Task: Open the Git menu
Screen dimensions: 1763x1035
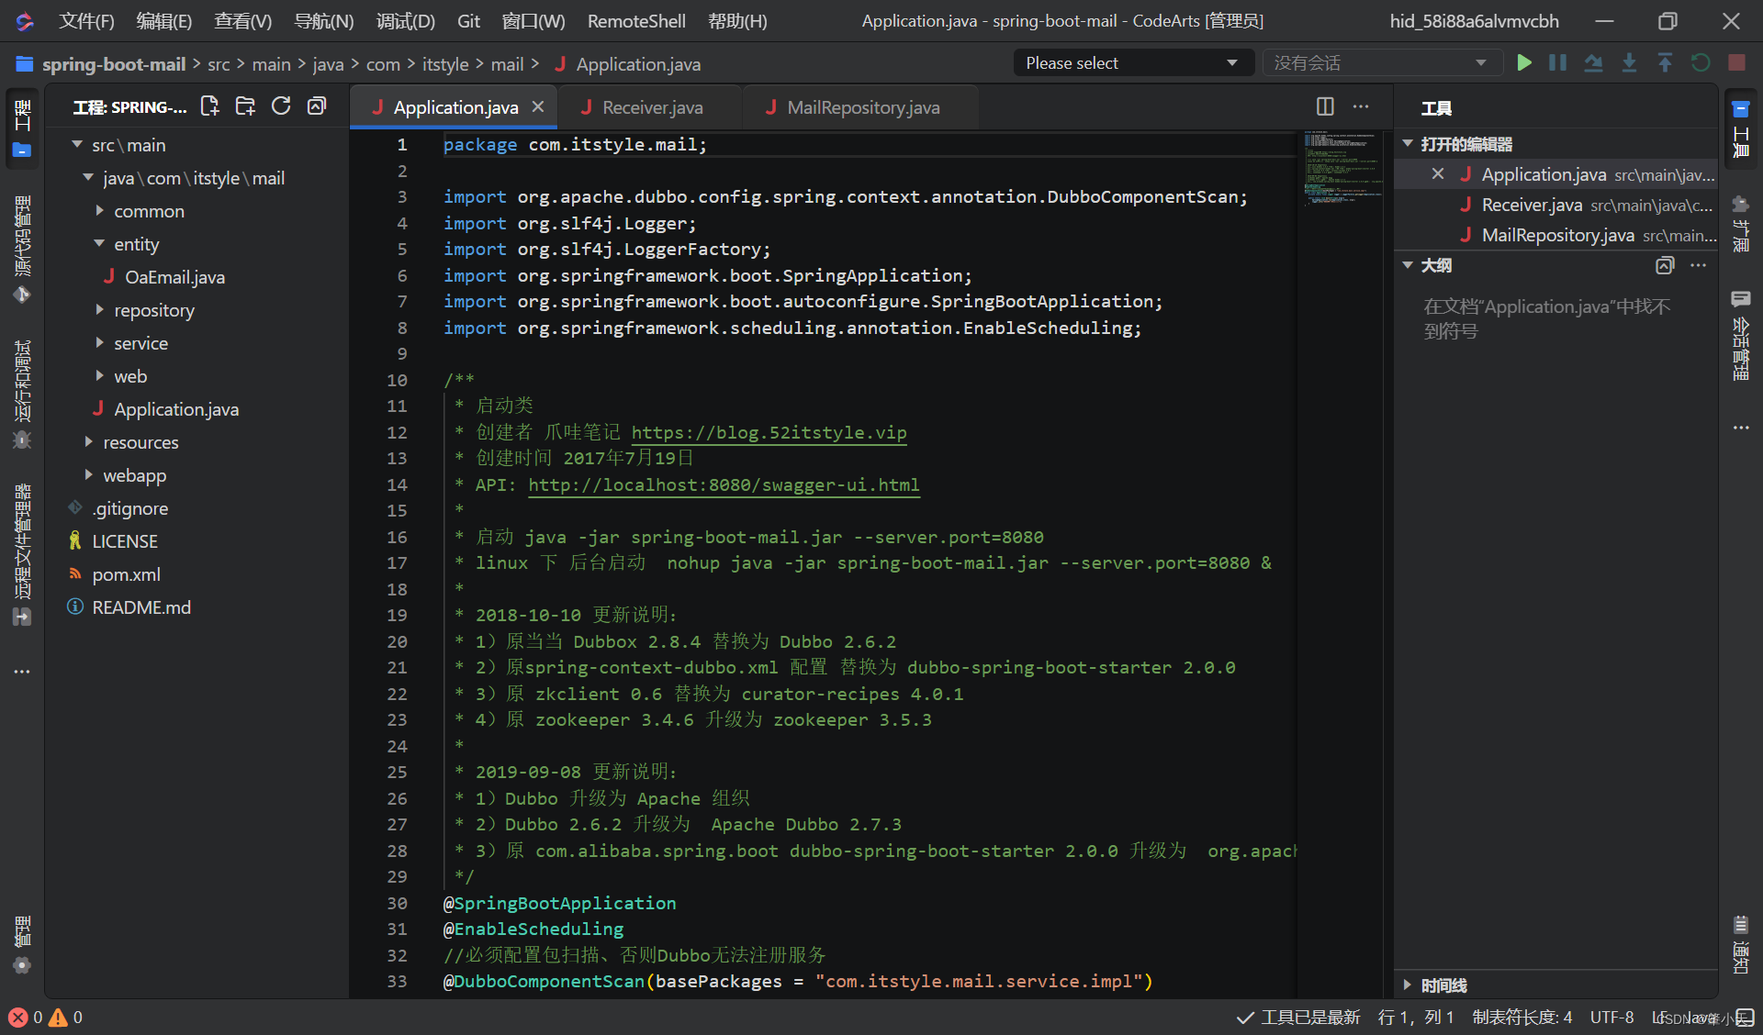Action: click(468, 20)
